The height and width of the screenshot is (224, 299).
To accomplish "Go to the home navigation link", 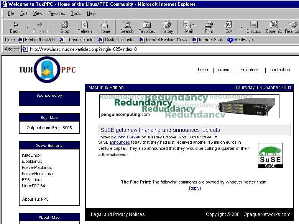I will click(203, 70).
